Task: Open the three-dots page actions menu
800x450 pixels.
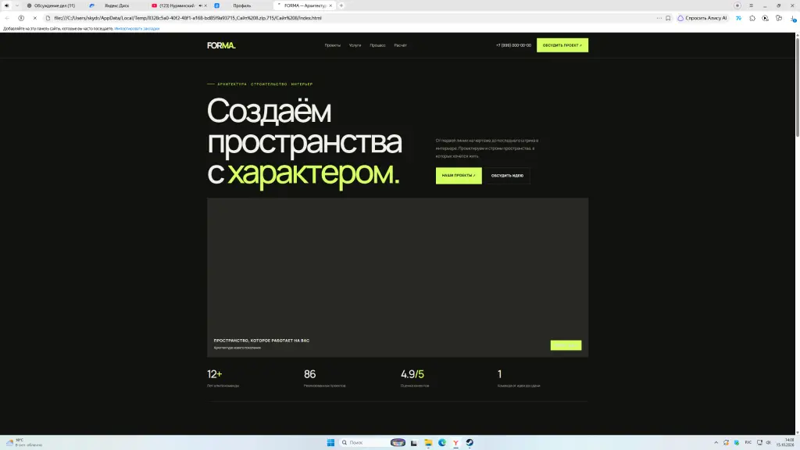Action: pyautogui.click(x=659, y=18)
